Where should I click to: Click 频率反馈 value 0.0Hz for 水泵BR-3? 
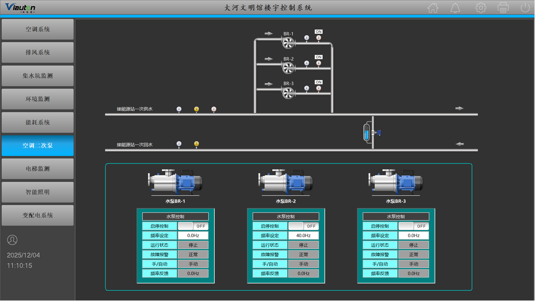point(414,274)
